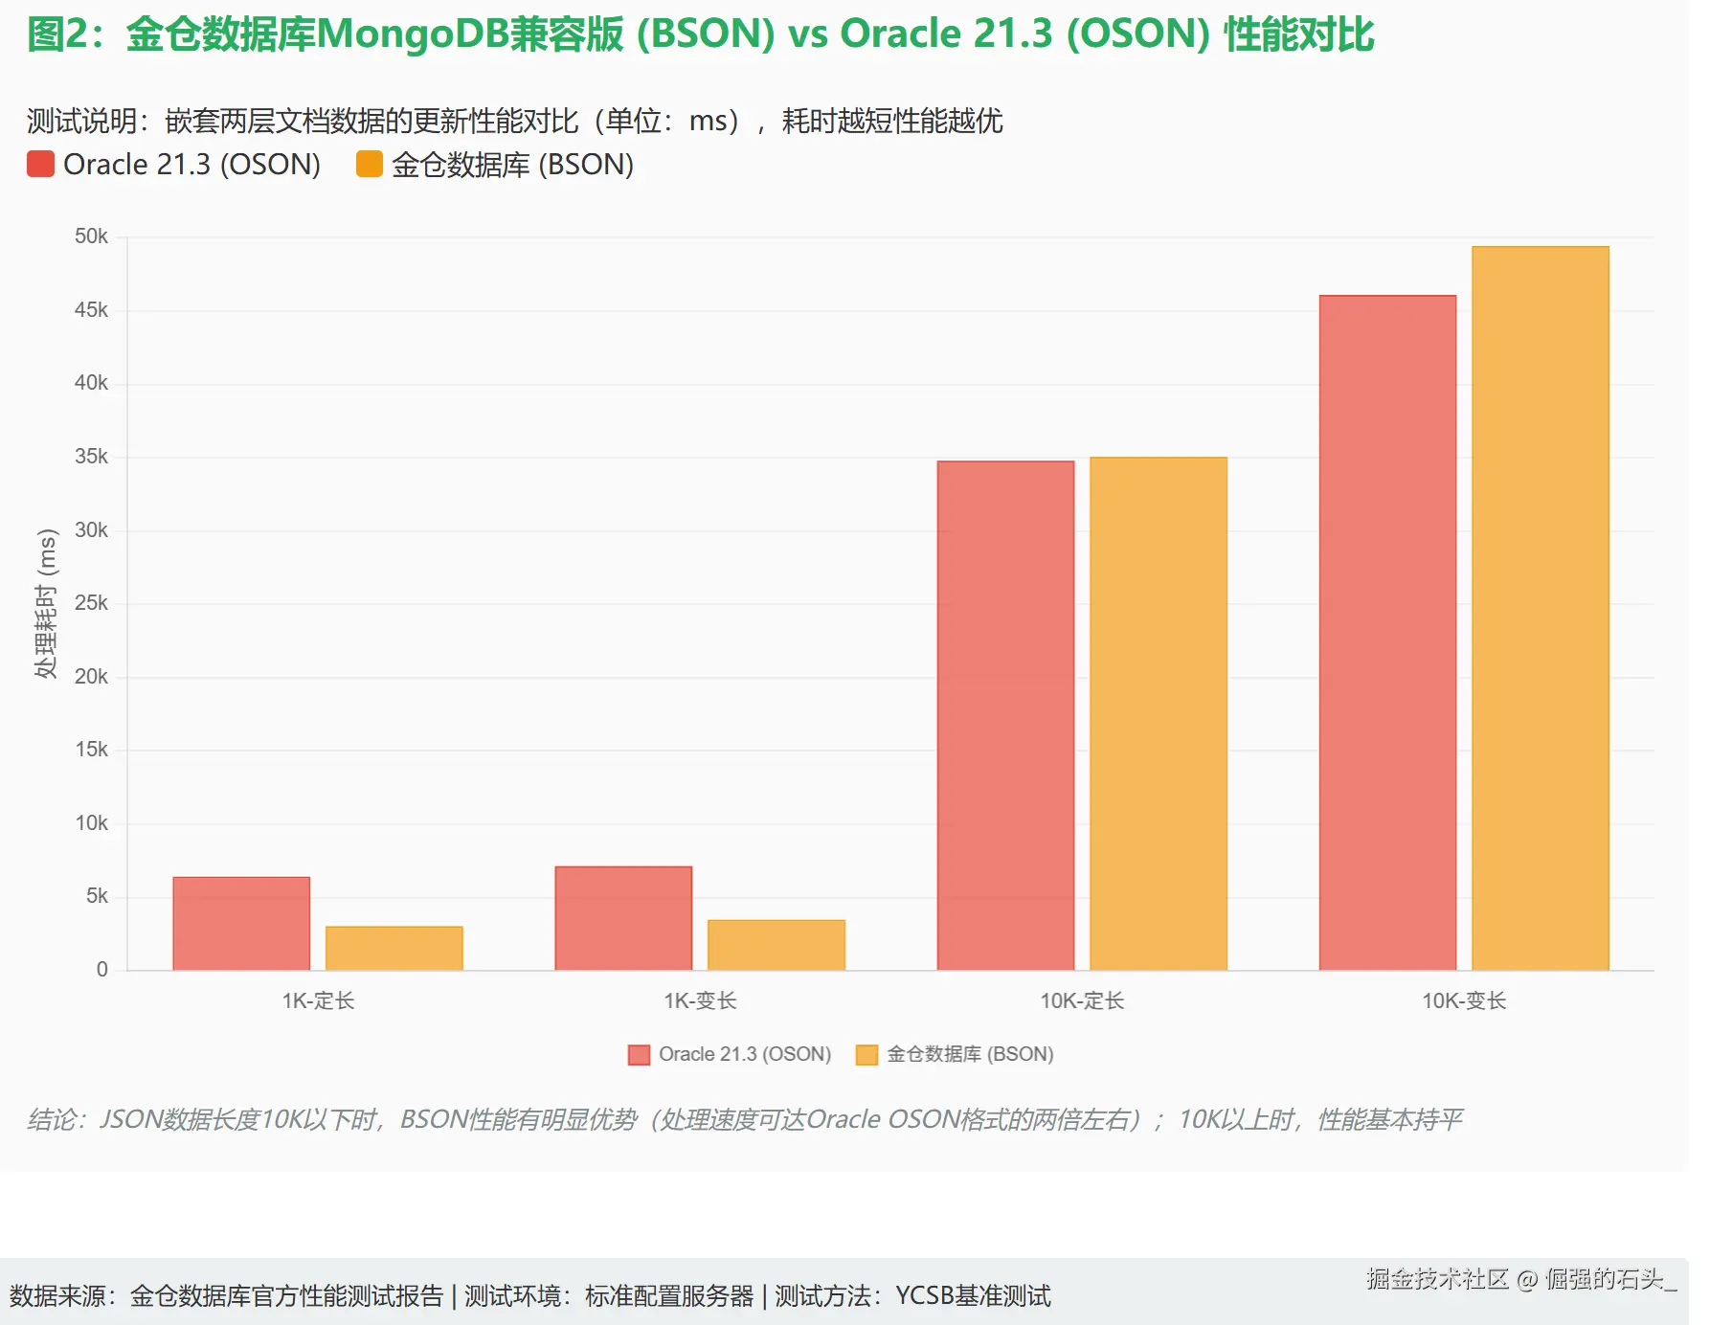Screen dimensions: 1710x1325
Task: Click the 测试说明 description line
Action: pos(514,121)
